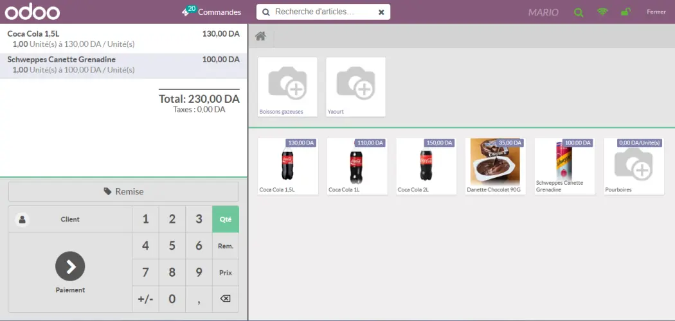Tap the comma decimal key
675x321 pixels.
pyautogui.click(x=199, y=299)
